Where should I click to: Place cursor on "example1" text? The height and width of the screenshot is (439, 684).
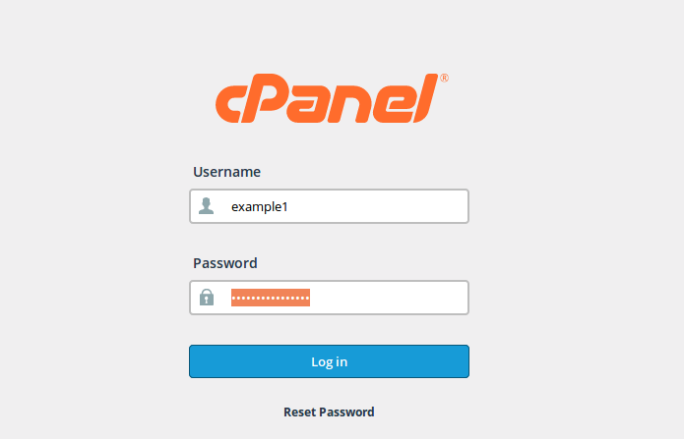click(x=260, y=207)
